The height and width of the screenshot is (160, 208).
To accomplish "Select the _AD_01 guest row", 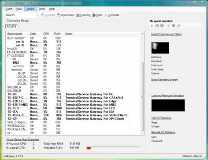I will click(74, 73).
